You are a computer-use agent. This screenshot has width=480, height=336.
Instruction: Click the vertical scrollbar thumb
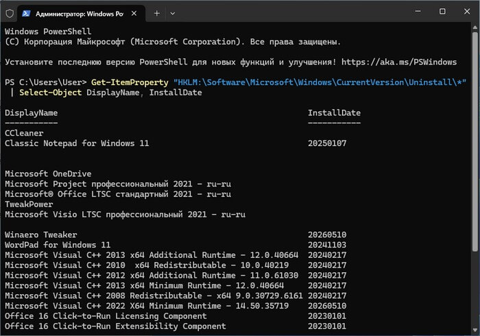(475, 141)
